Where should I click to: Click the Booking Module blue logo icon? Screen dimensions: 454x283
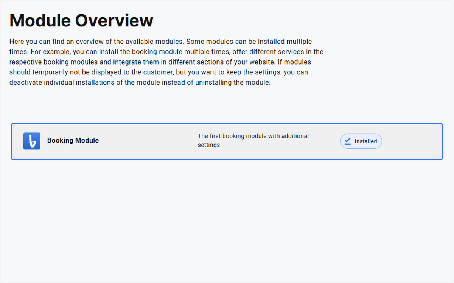(x=32, y=141)
